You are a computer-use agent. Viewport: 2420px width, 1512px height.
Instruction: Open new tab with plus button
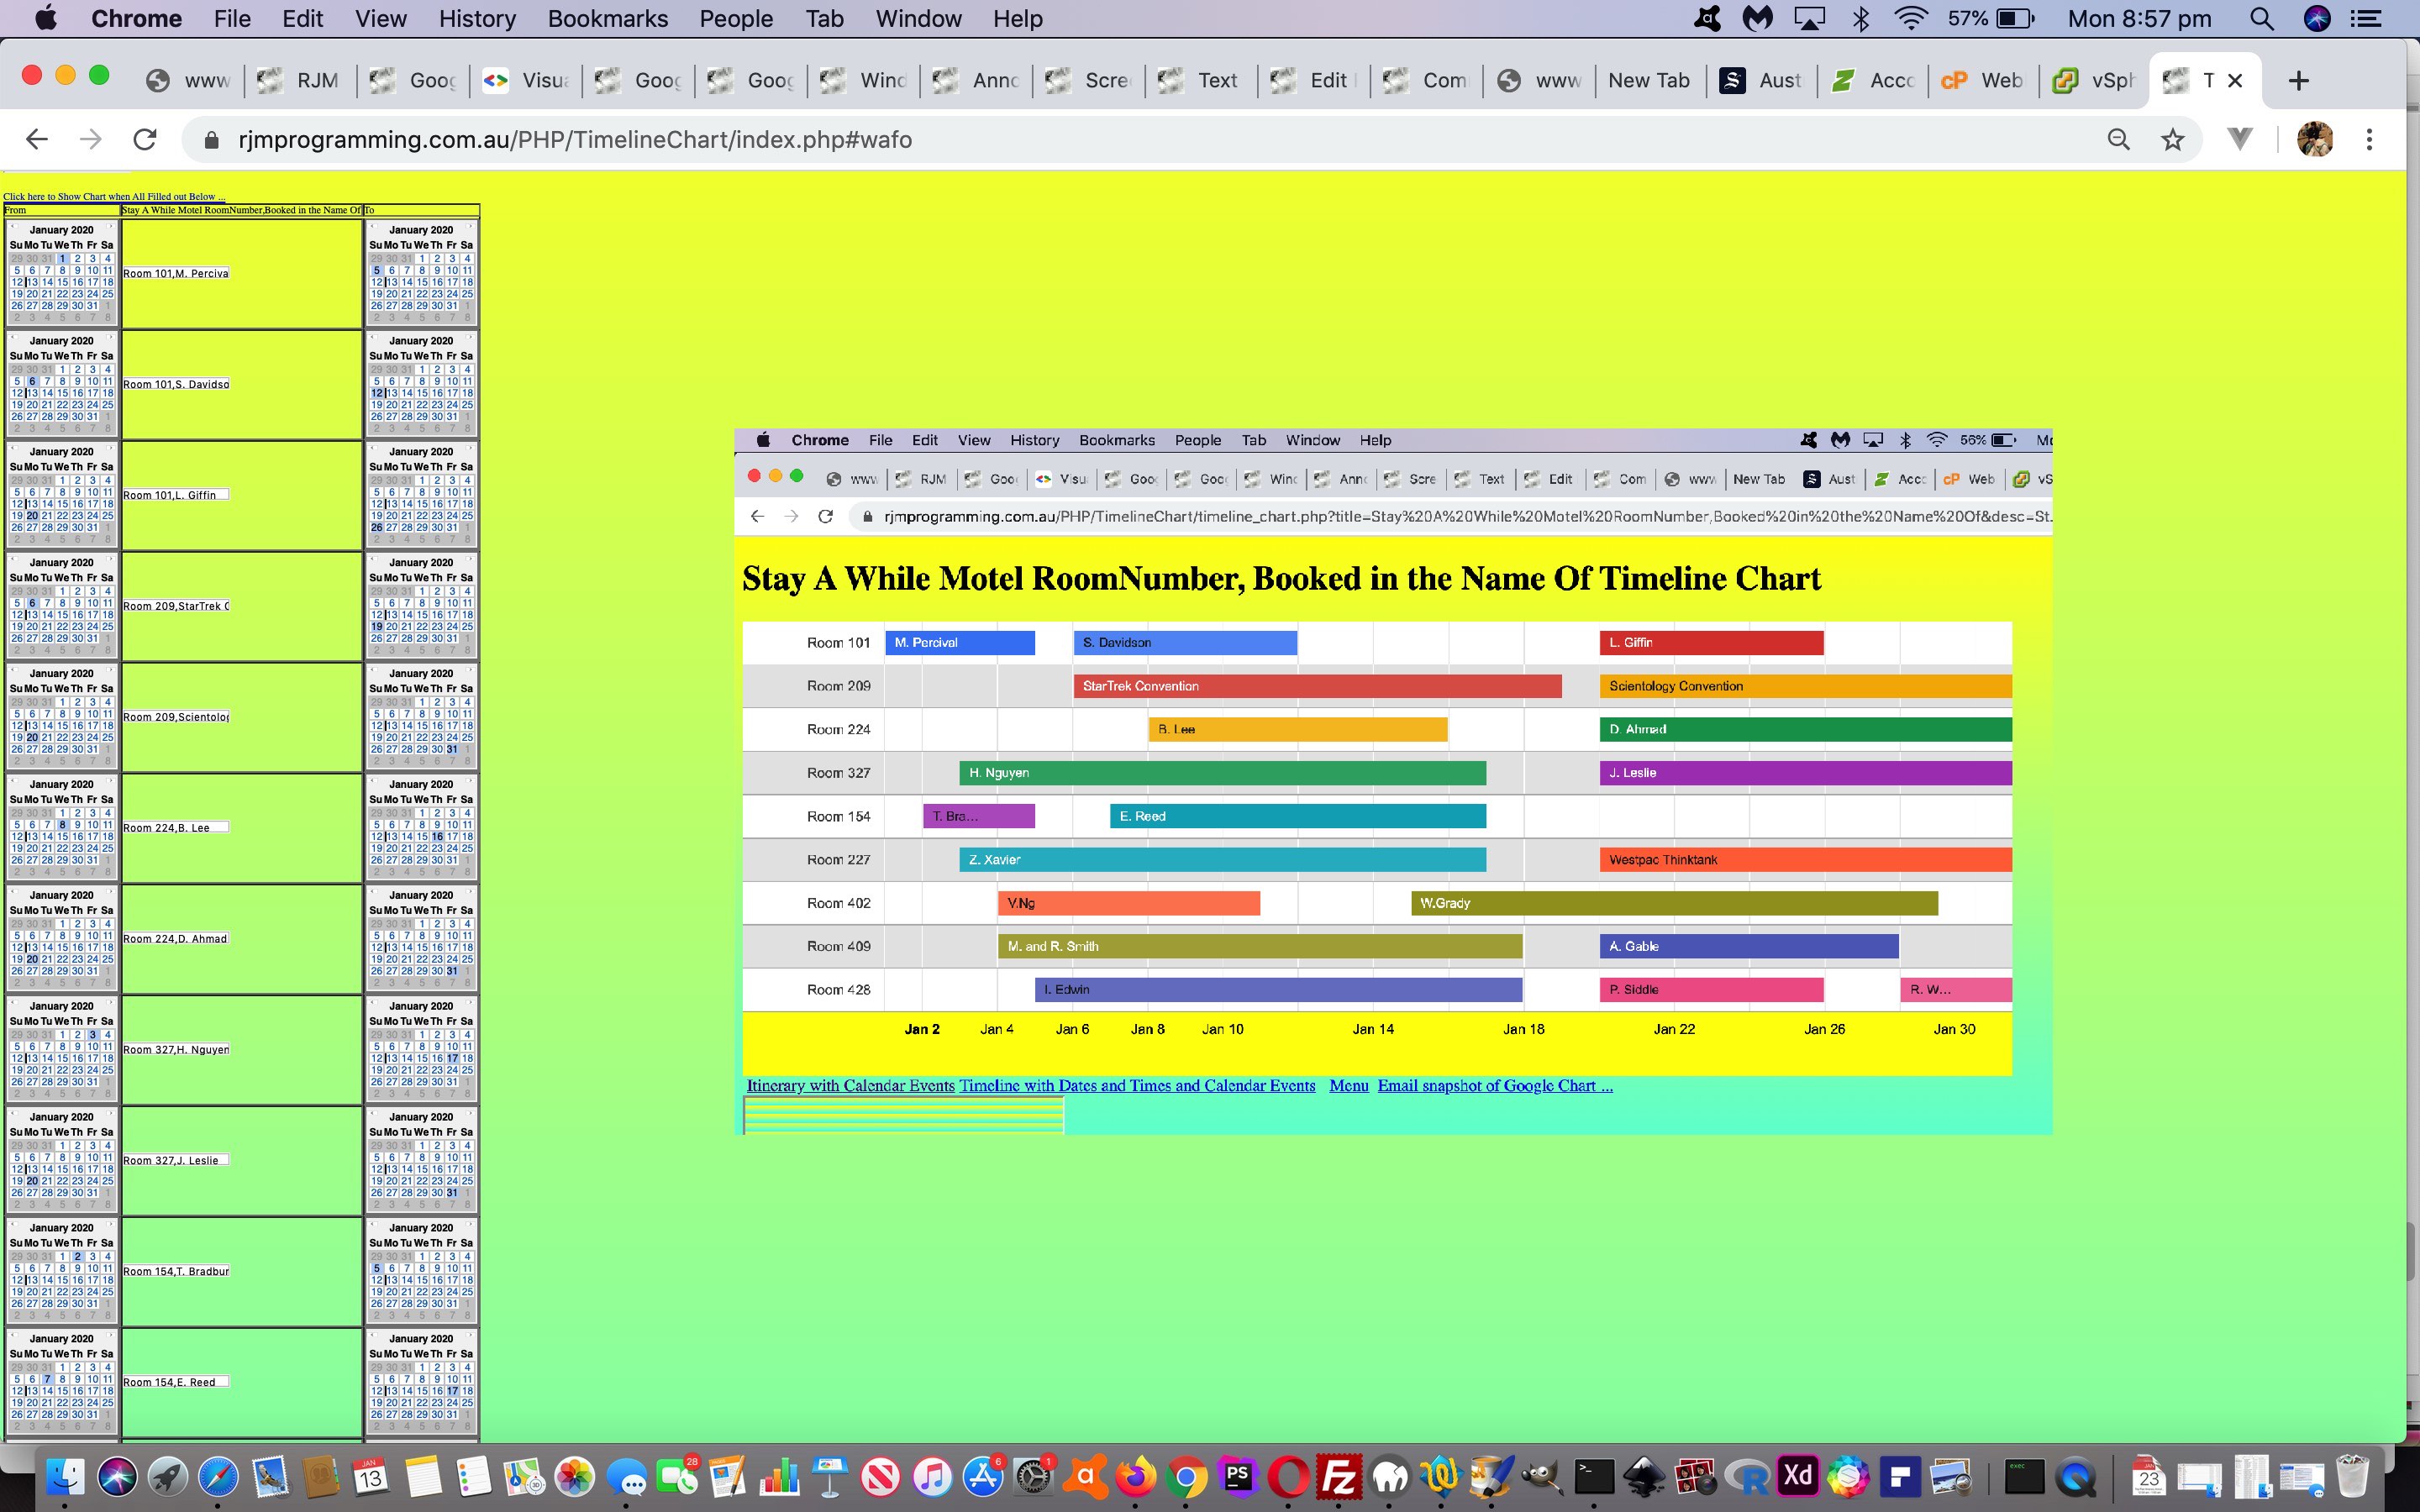click(x=2298, y=81)
